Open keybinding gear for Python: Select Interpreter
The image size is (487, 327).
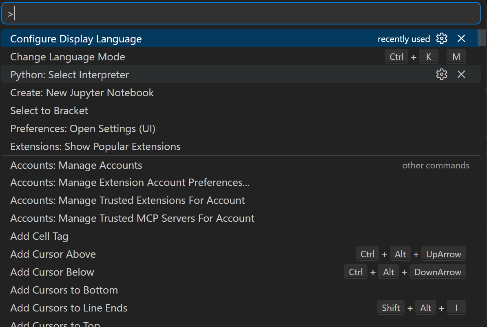coord(442,74)
